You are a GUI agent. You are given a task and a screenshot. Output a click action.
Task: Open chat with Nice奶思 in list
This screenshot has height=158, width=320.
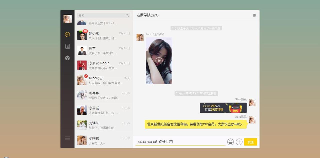(x=103, y=80)
